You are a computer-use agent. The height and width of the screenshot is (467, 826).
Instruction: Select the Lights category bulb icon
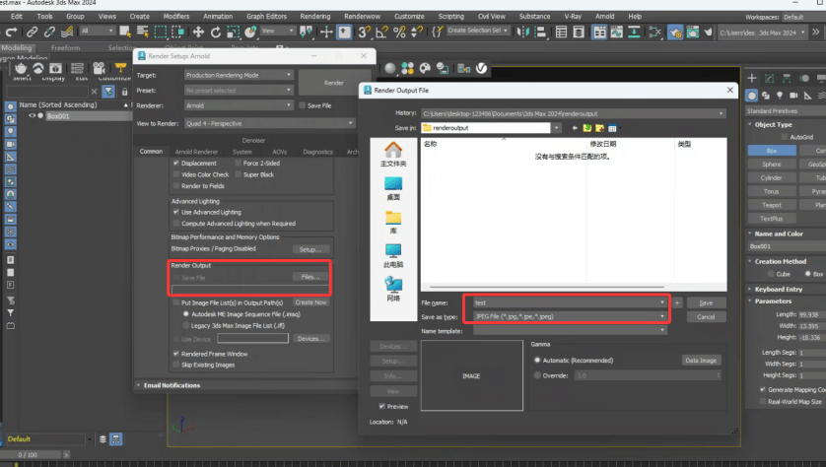[780, 96]
